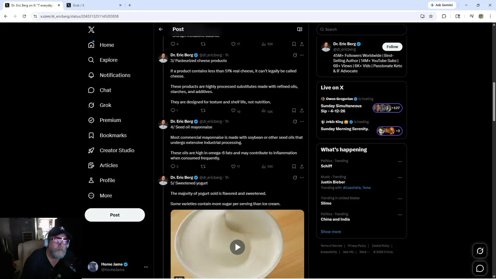This screenshot has height=279, width=496.
Task: Join Sunday Morning Serenity live space
Action: (x=389, y=131)
